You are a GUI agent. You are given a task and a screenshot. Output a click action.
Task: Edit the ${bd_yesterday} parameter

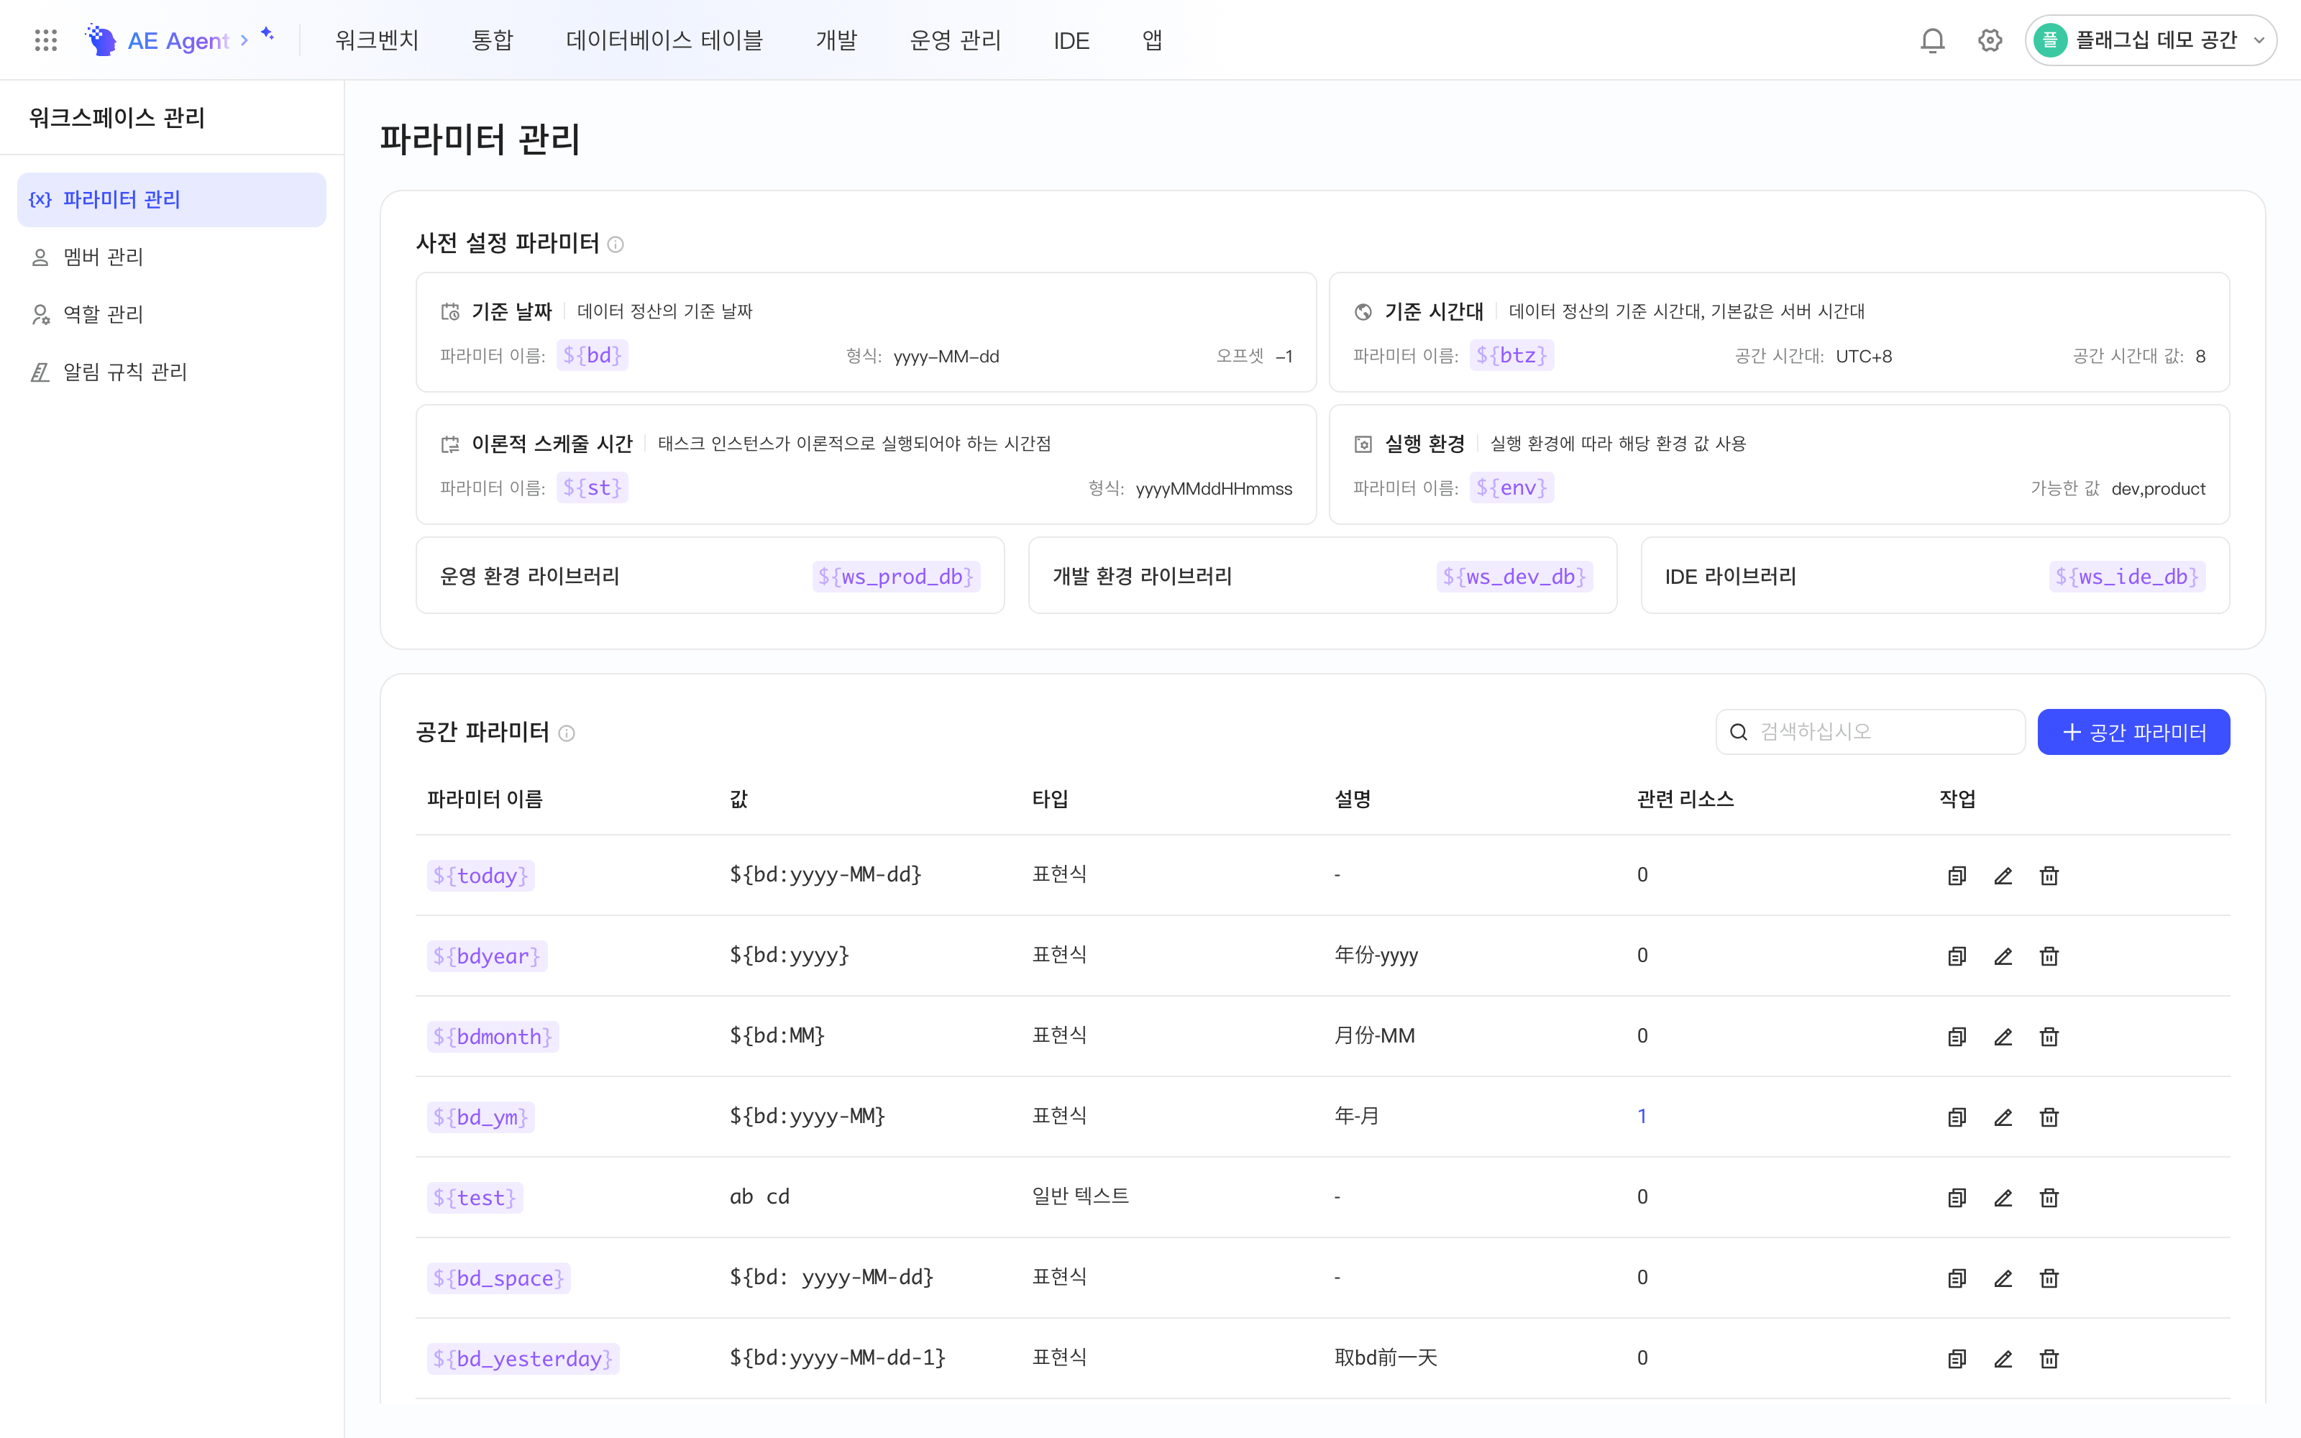point(2003,1358)
